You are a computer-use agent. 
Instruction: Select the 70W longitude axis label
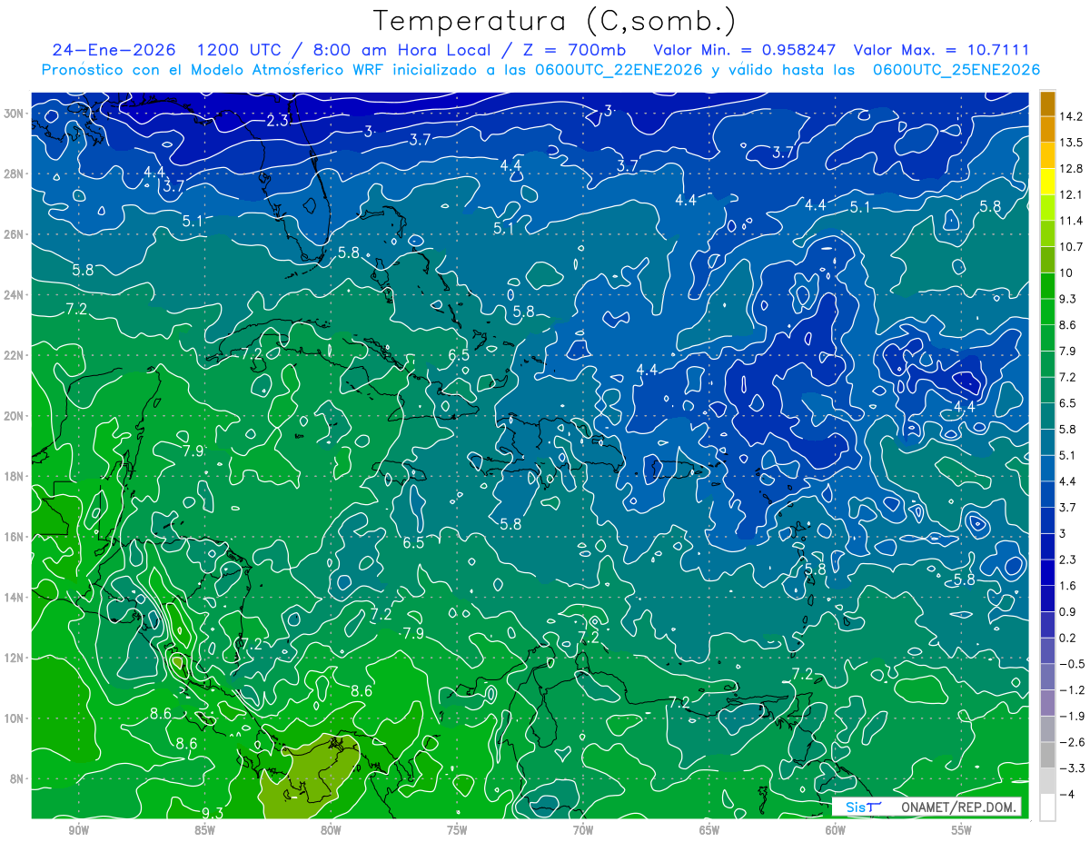pyautogui.click(x=583, y=829)
